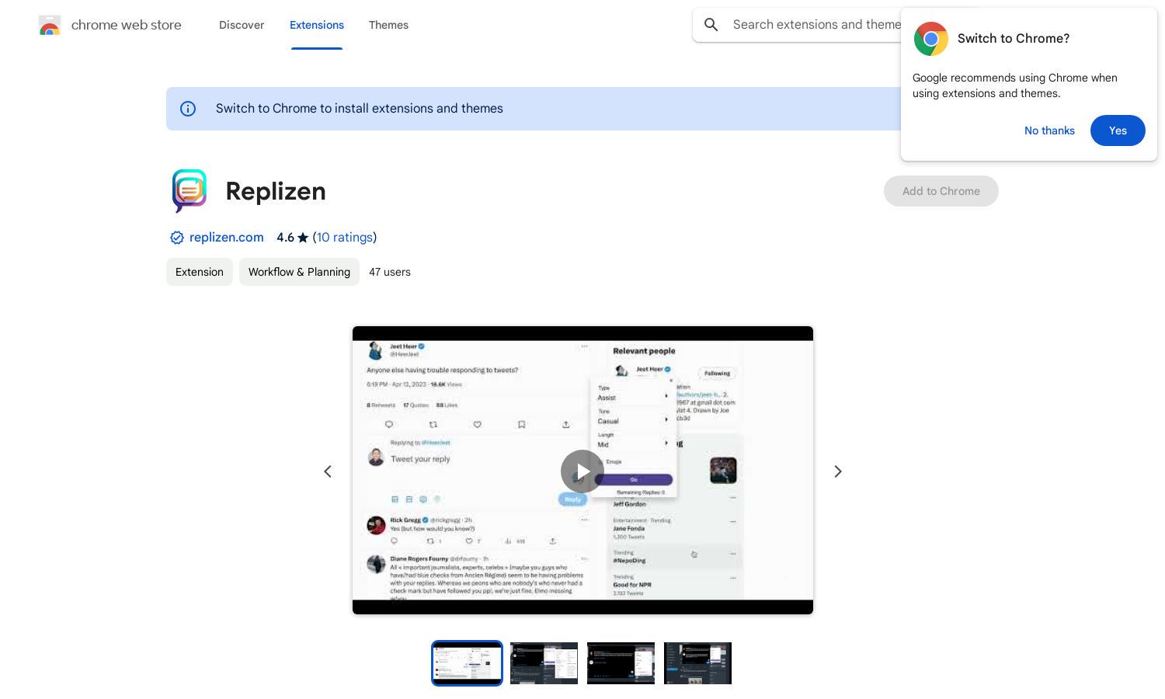Open the Themes tab

(x=388, y=25)
